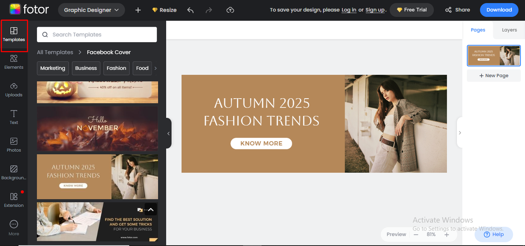This screenshot has height=246, width=525.
Task: Select the model photo on canvas
Action: click(396, 124)
